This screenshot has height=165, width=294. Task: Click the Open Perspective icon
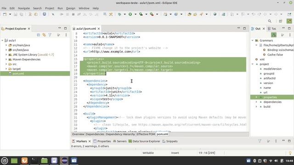pyautogui.click(x=281, y=21)
